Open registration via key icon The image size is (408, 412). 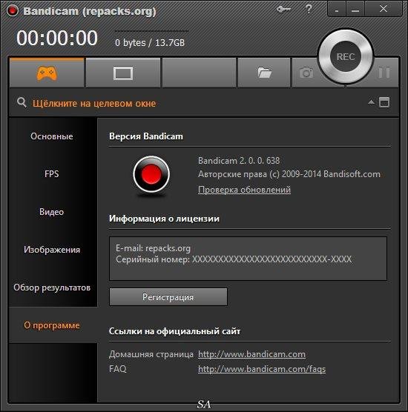click(283, 10)
